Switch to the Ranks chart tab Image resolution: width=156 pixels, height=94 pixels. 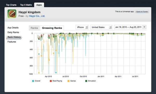tap(34, 28)
